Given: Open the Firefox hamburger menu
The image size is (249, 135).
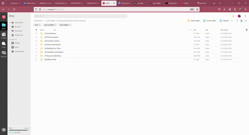Looking at the screenshot, I should (246, 10).
